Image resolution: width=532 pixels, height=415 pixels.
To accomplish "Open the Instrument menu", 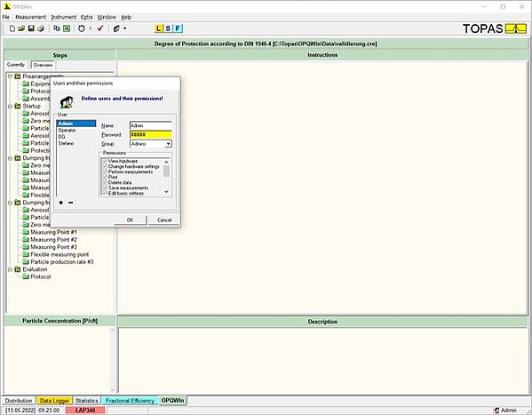I will tap(63, 17).
